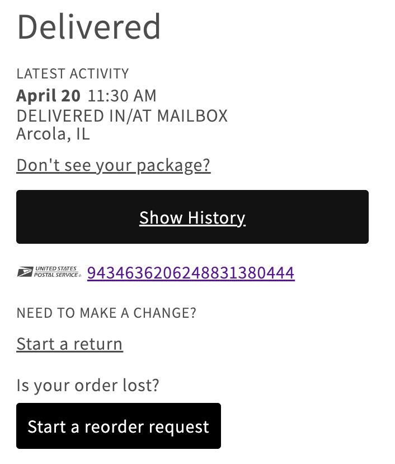Click the April 20 delivery date

(49, 95)
